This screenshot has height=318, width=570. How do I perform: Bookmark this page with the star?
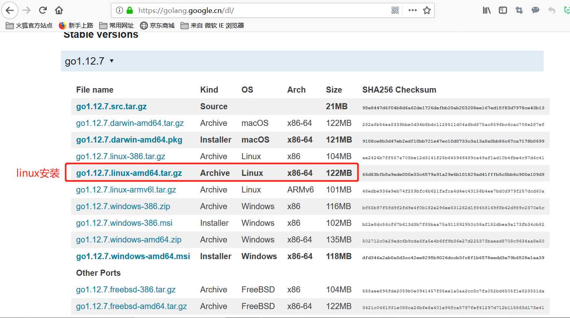pos(426,10)
